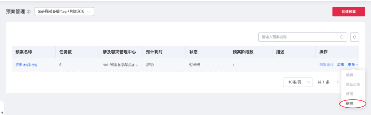
Task: Refresh the plan list
Action: pyautogui.click(x=354, y=37)
